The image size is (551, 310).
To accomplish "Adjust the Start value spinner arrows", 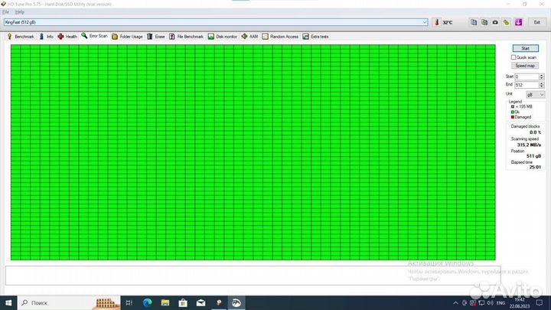I will point(542,77).
